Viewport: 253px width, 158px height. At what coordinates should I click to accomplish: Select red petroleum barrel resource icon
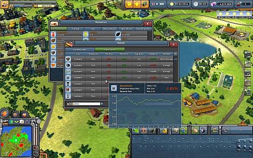pos(53,34)
